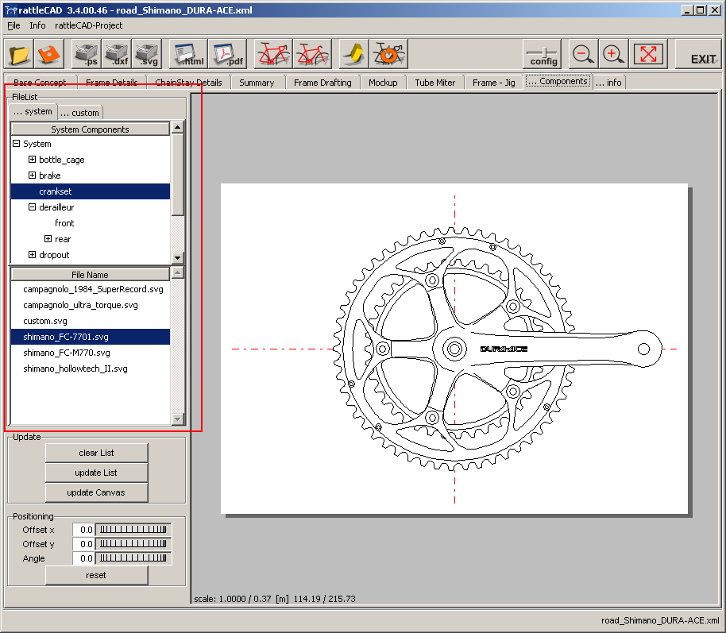Click the Offset x value field
The width and height of the screenshot is (726, 633).
(x=83, y=530)
